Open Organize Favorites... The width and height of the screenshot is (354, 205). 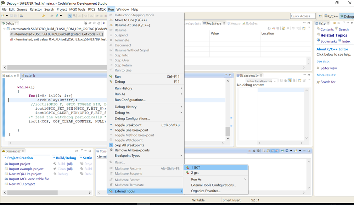tap(216, 191)
